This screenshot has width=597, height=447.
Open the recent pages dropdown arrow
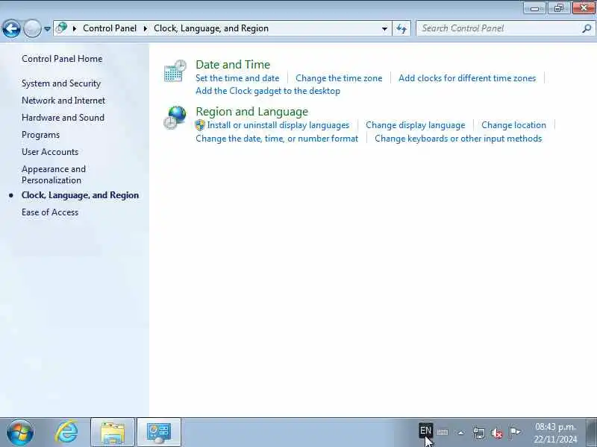pos(47,28)
